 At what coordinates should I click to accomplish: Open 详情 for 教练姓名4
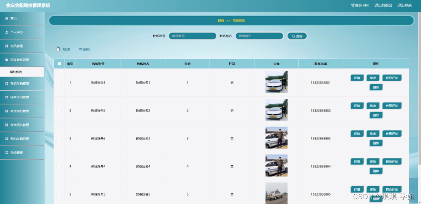357,161
